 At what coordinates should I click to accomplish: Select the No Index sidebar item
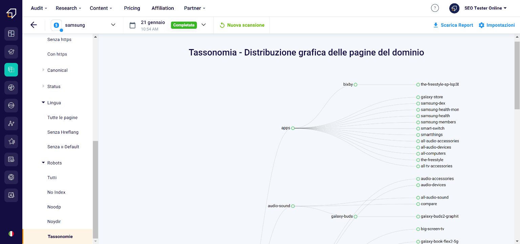[x=56, y=192]
